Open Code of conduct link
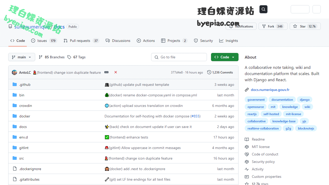Screen dimensions: 329x185 [262, 154]
